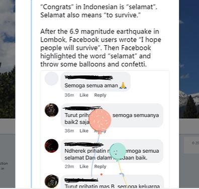Click the teal floating balloon
Viewport: 199px width, 189px height.
pos(118,151)
